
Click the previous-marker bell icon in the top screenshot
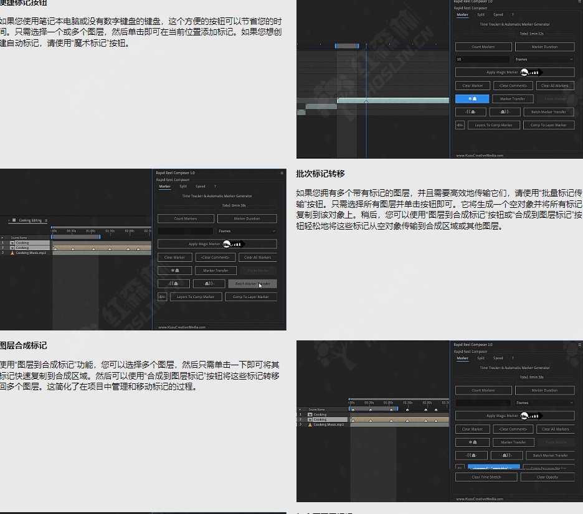470,112
